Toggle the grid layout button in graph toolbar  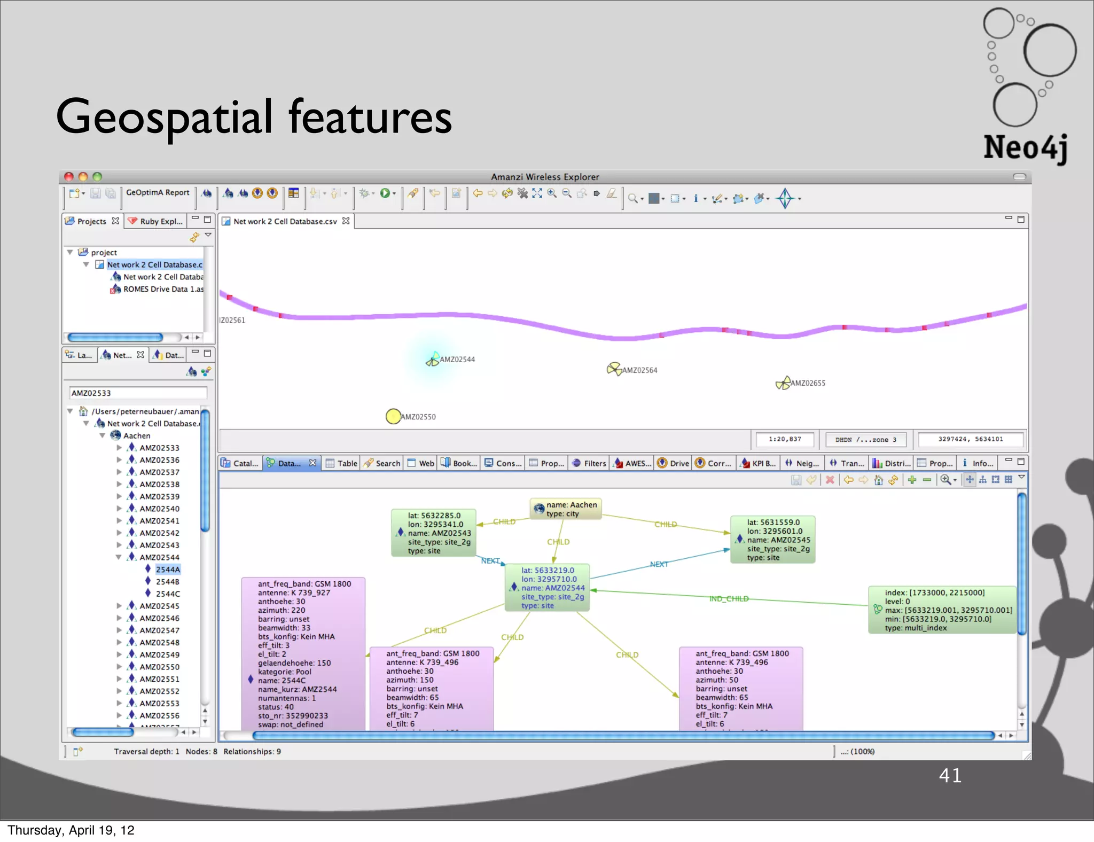tap(1008, 480)
